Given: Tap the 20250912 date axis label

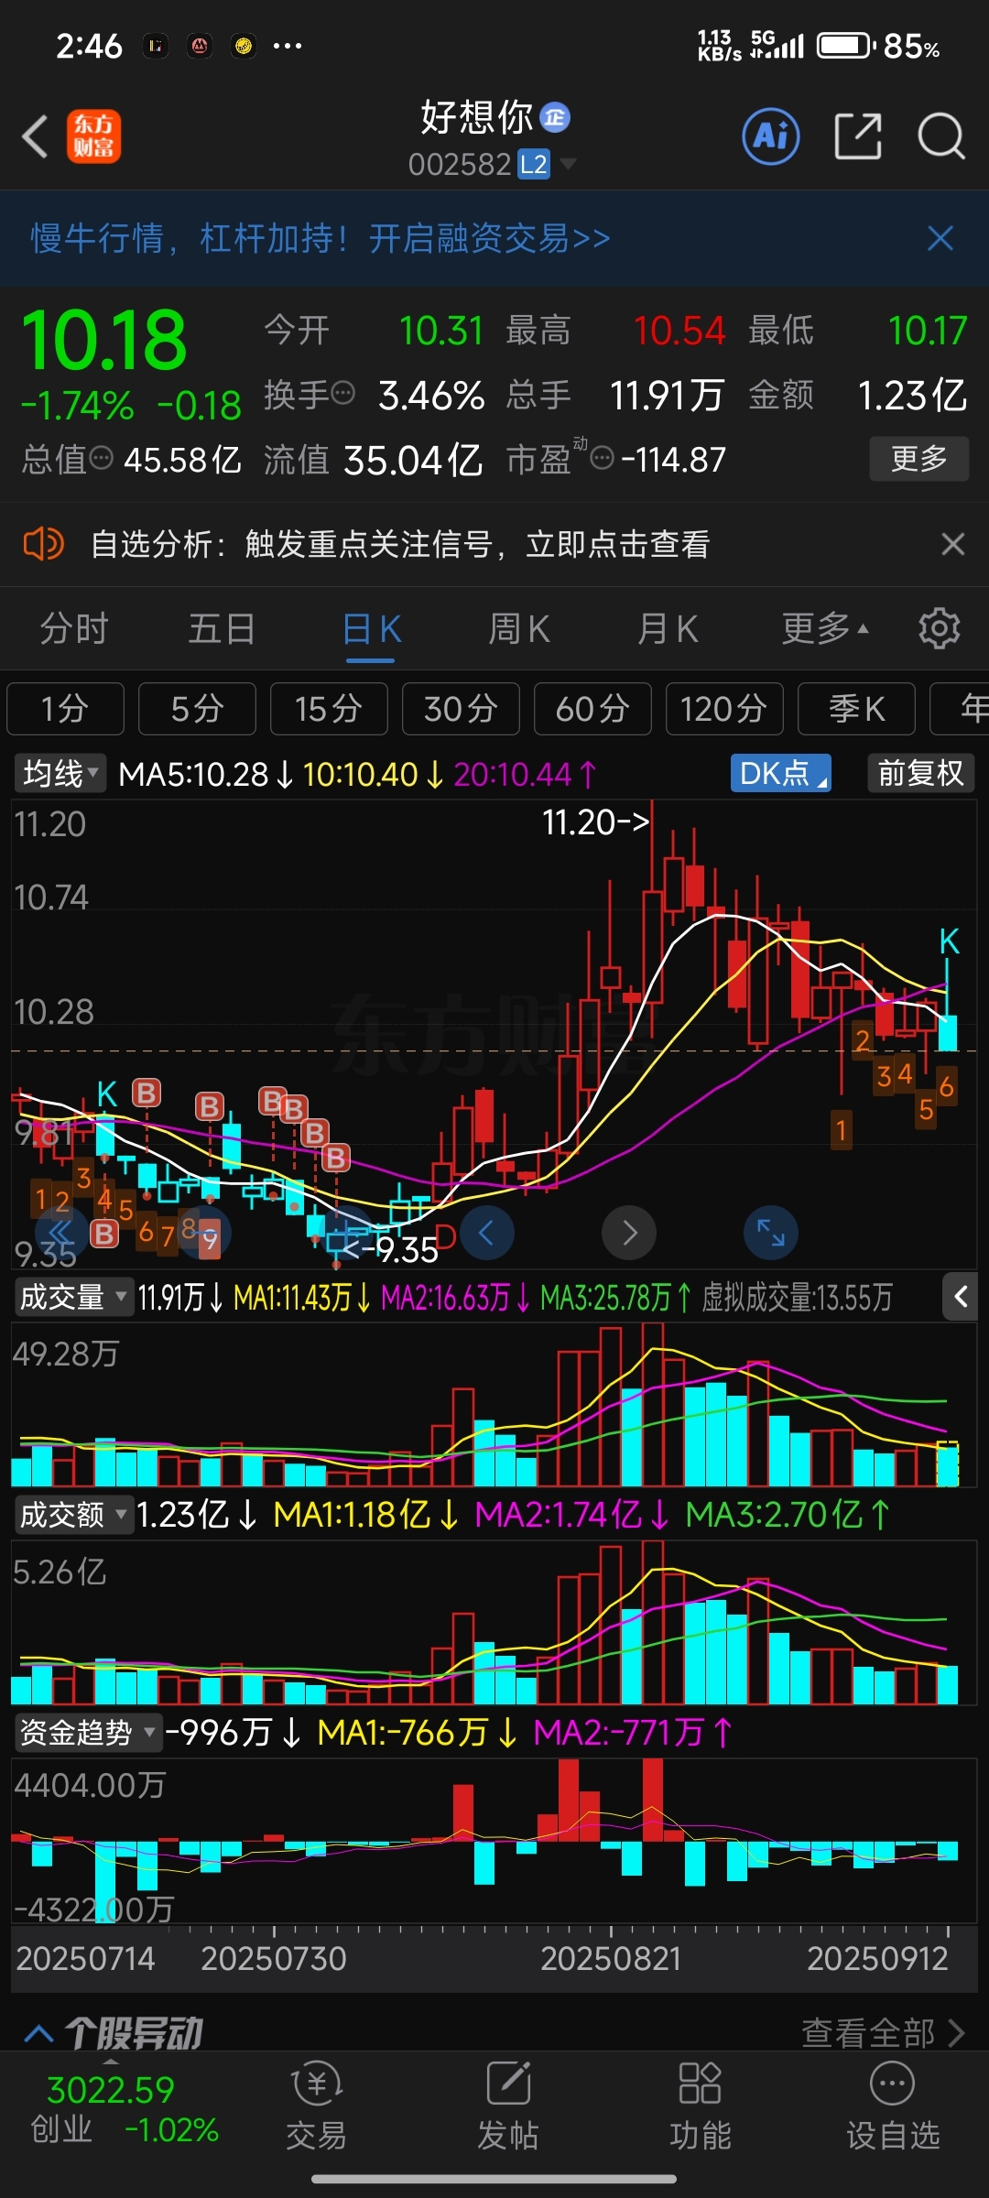Looking at the screenshot, I should (877, 1959).
